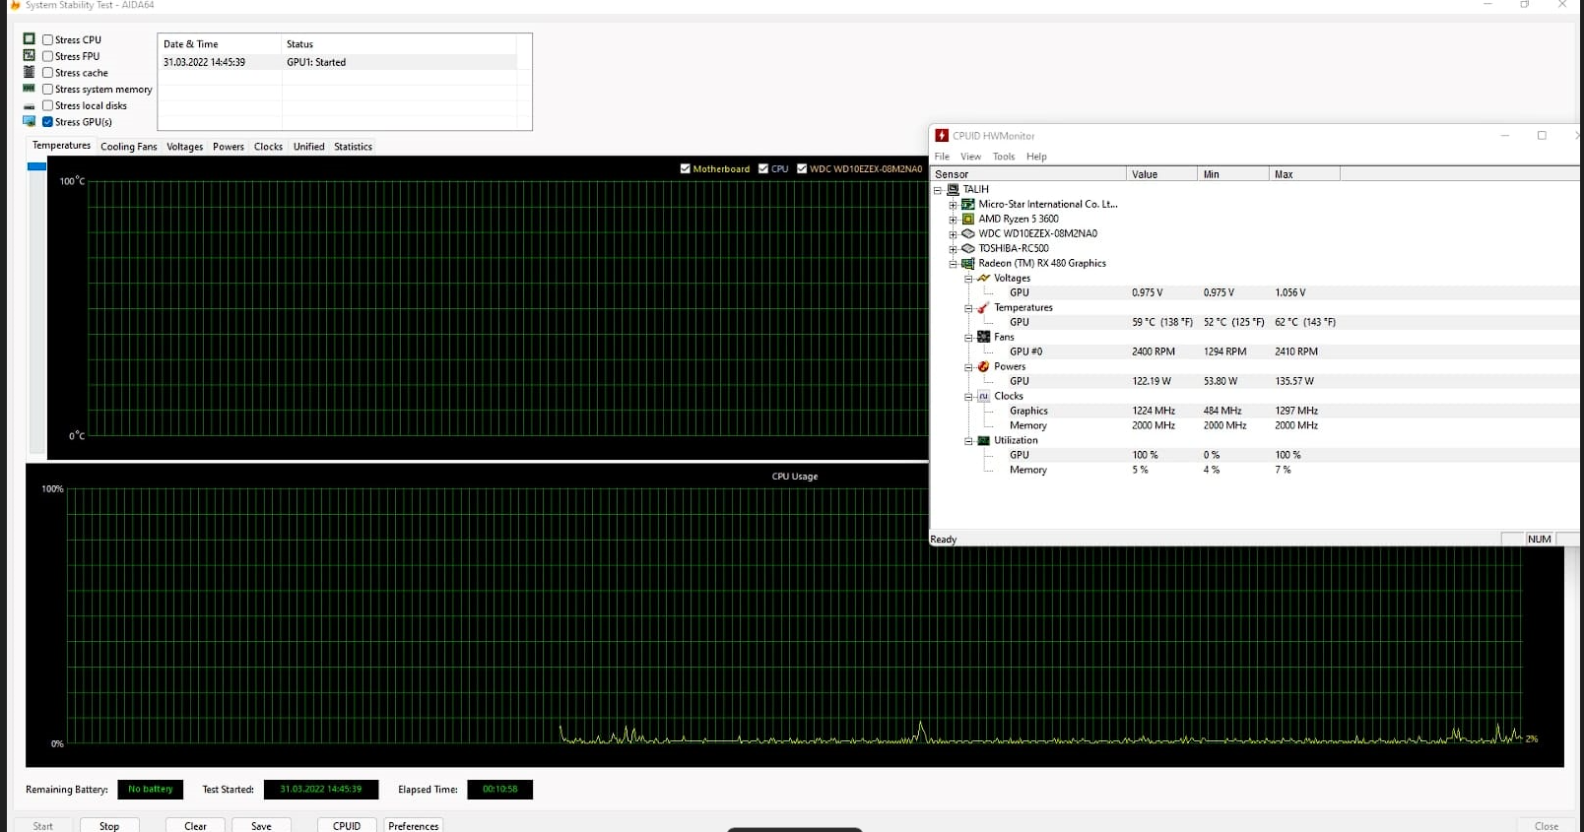The image size is (1584, 832).
Task: Select the 'GPU1: Started' status log entry
Action: [340, 62]
